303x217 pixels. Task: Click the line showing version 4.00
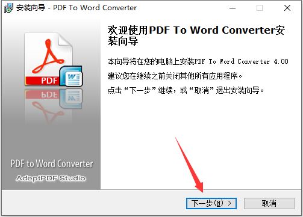pos(198,61)
